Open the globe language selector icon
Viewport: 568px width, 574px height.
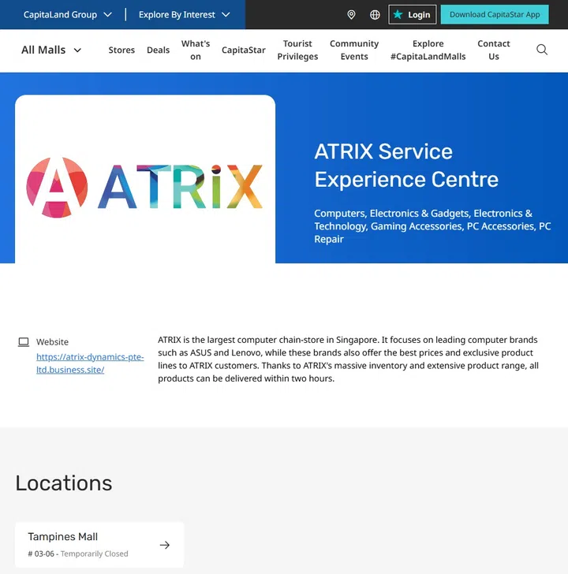click(x=375, y=15)
